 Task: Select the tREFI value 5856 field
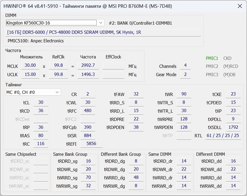[x=91, y=144]
